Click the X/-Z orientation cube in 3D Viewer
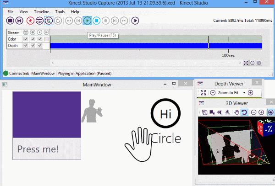Screen dimensions: 275x186 pyautogui.click(x=266, y=128)
